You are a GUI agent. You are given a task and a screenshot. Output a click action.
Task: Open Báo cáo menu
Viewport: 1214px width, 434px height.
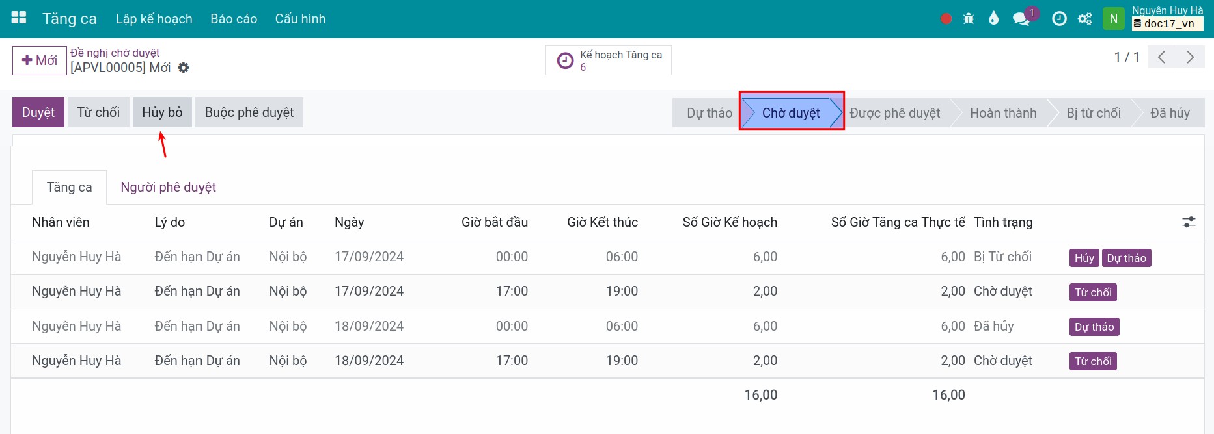tap(234, 19)
